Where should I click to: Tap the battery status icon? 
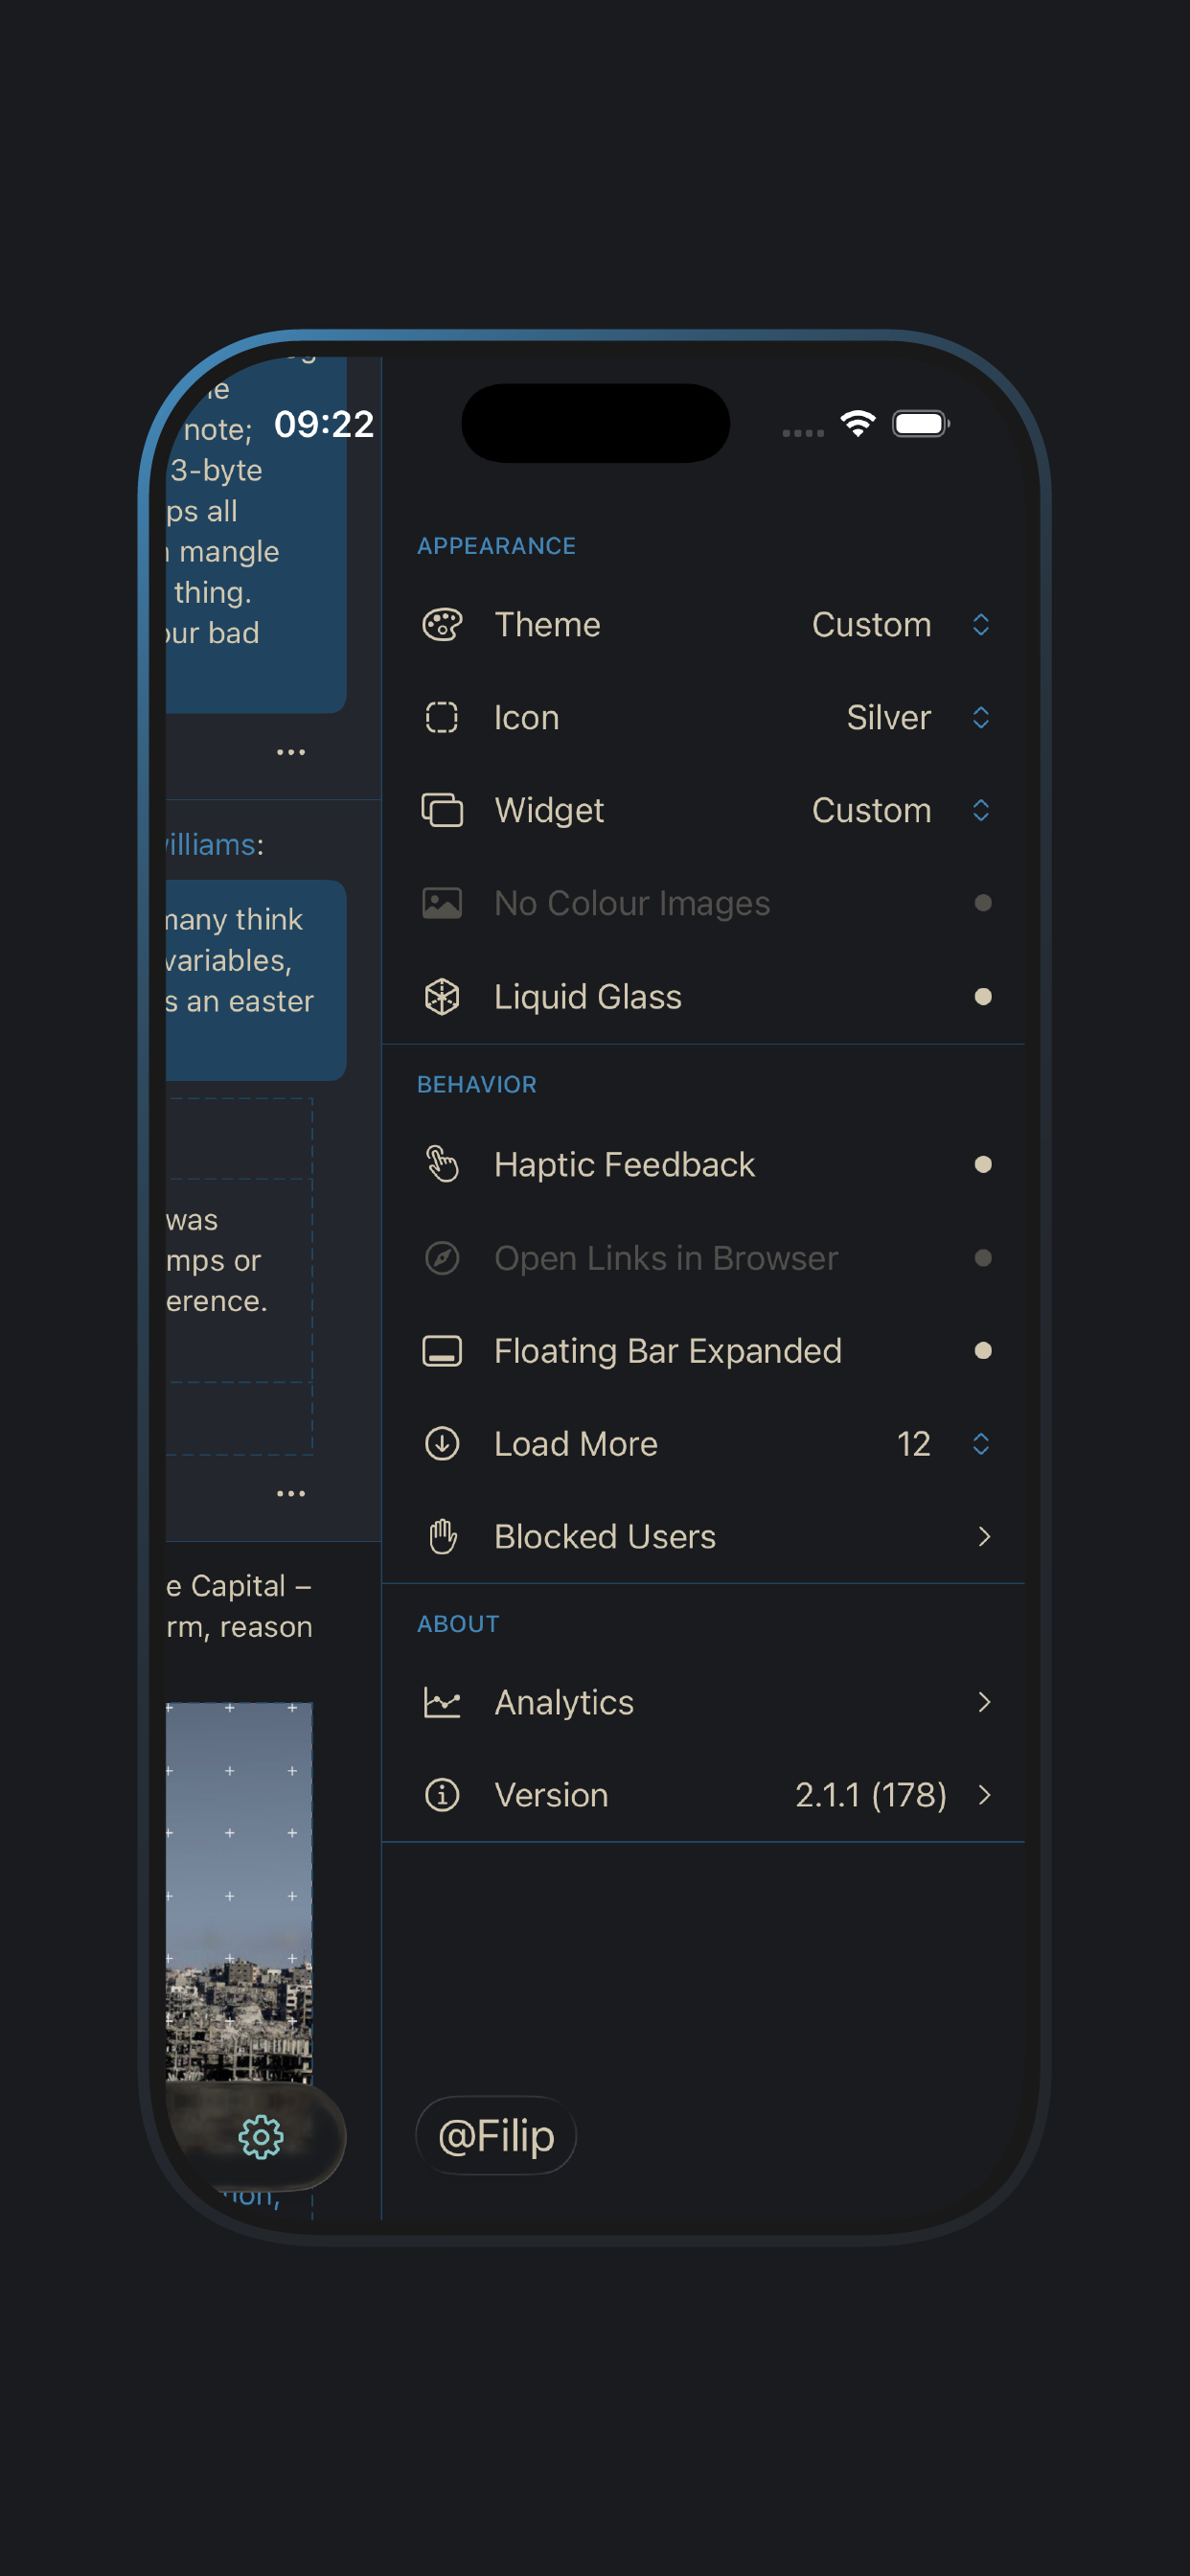coord(922,424)
